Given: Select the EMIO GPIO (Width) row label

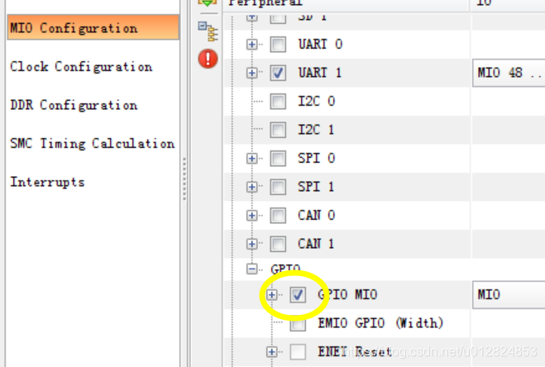Looking at the screenshot, I should point(380,323).
